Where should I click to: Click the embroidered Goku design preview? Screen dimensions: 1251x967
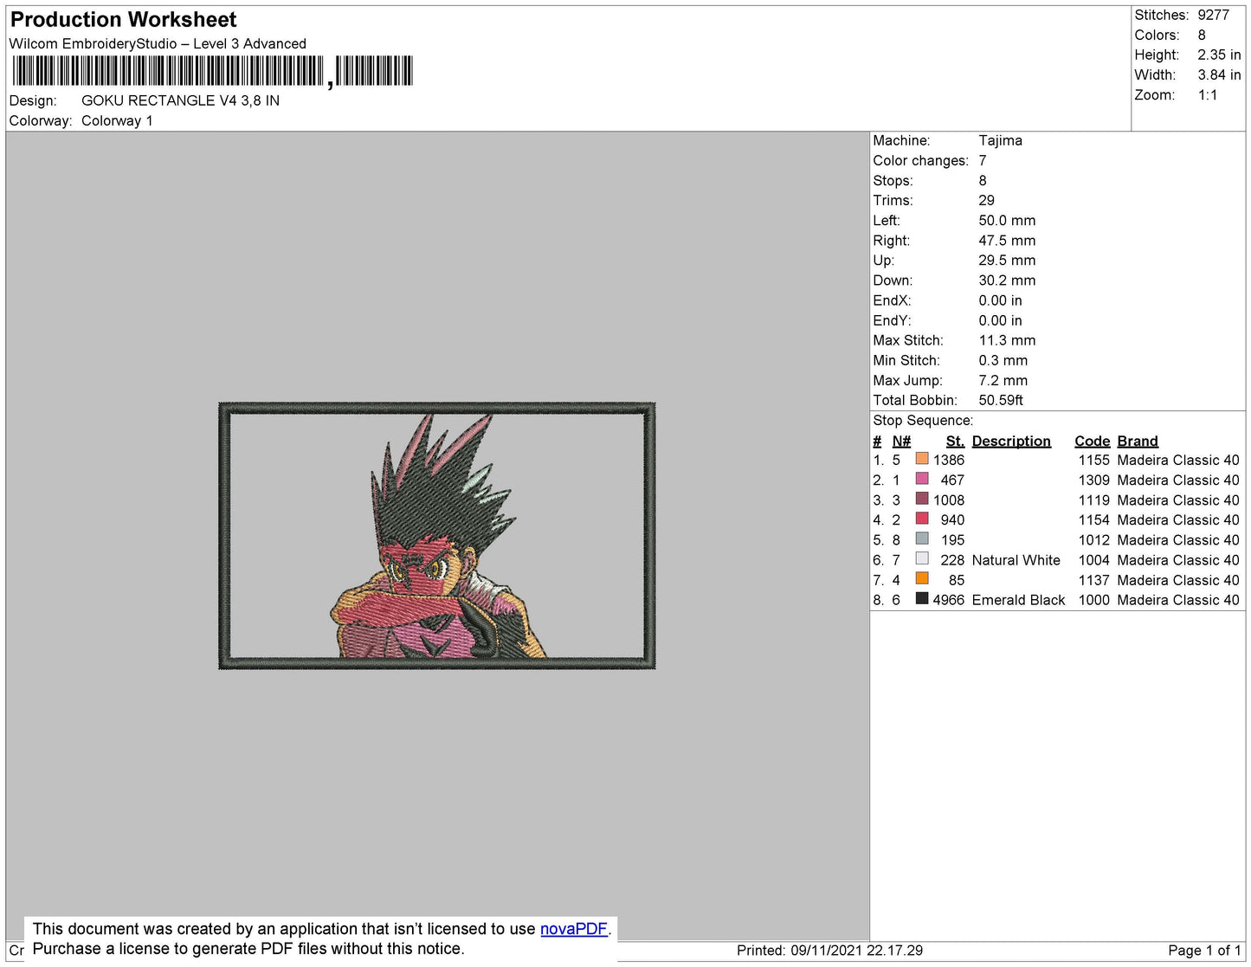(x=437, y=535)
